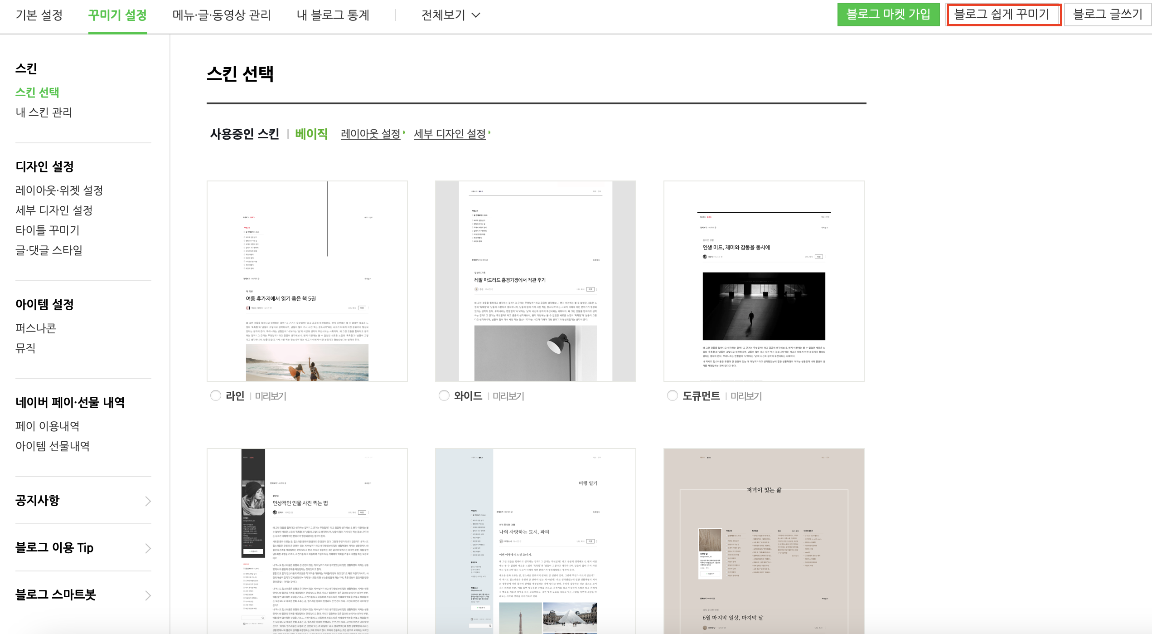The image size is (1152, 634).
Task: Expand the 공지사항 section chevron
Action: tap(148, 501)
